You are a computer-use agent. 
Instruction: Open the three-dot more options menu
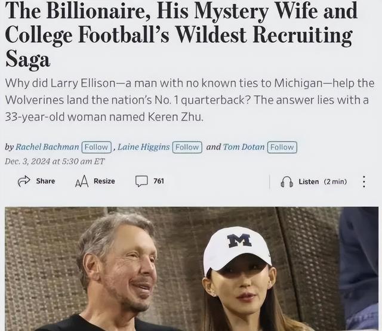click(x=363, y=181)
